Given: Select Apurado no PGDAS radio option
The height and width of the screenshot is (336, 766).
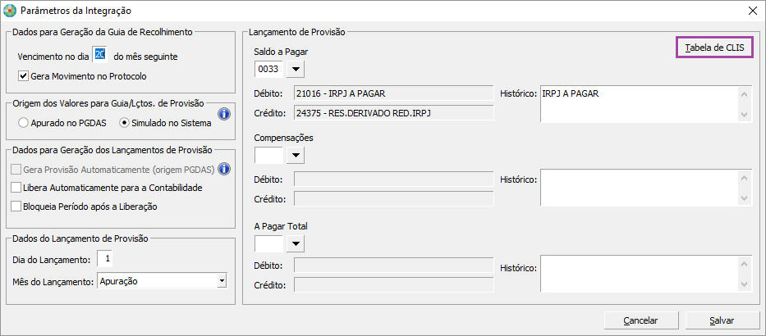Looking at the screenshot, I should click(x=23, y=123).
